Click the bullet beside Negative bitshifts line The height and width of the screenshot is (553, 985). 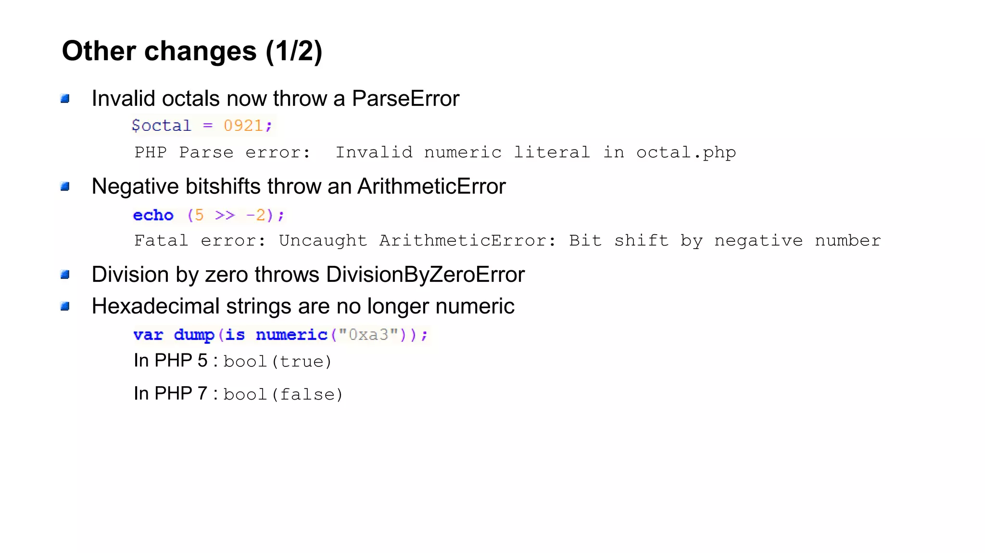[65, 187]
